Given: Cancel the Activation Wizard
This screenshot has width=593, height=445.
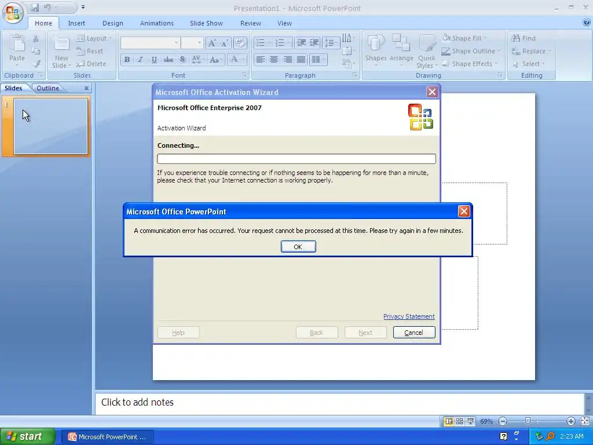Looking at the screenshot, I should (x=413, y=332).
